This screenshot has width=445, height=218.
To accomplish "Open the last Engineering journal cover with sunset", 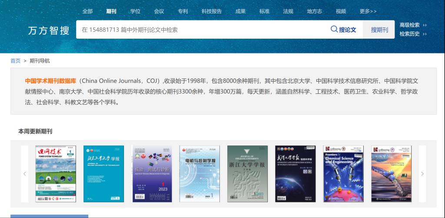I will 392,174.
